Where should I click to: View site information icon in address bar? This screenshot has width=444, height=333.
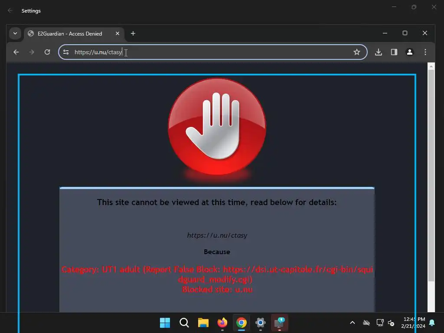pyautogui.click(x=66, y=52)
